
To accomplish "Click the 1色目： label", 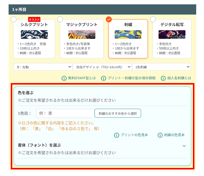I will [x=25, y=113].
